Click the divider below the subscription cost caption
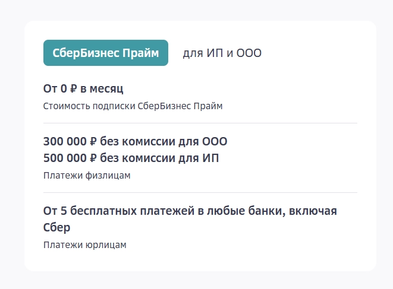The width and height of the screenshot is (393, 289). click(200, 123)
